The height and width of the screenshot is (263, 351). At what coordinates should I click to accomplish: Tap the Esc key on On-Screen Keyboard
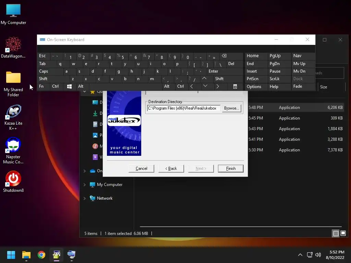(x=44, y=56)
